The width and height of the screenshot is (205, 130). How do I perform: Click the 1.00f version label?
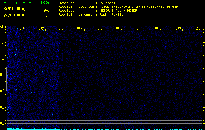[45, 3]
